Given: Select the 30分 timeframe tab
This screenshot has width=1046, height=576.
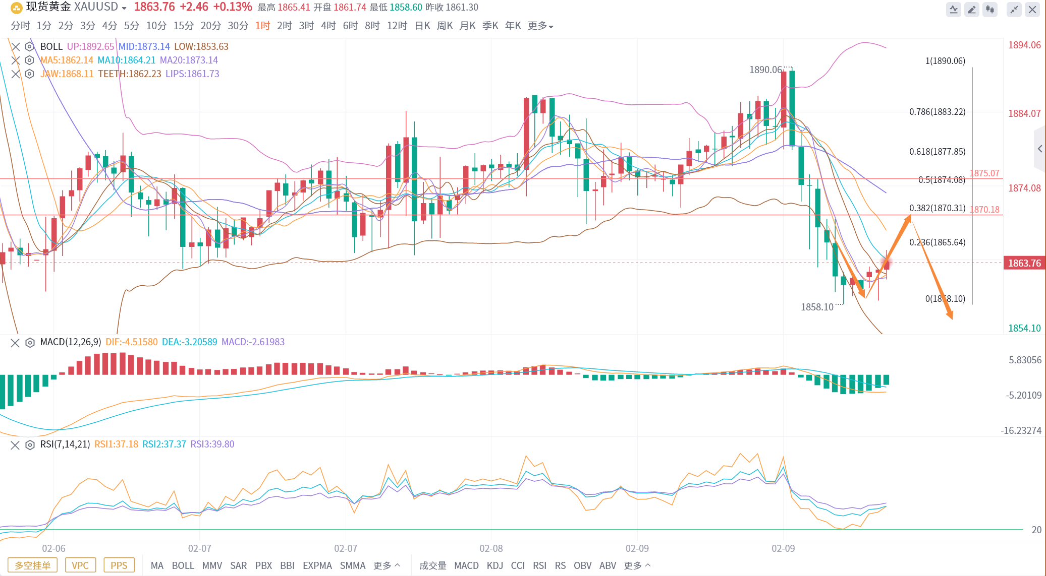Looking at the screenshot, I should [238, 26].
